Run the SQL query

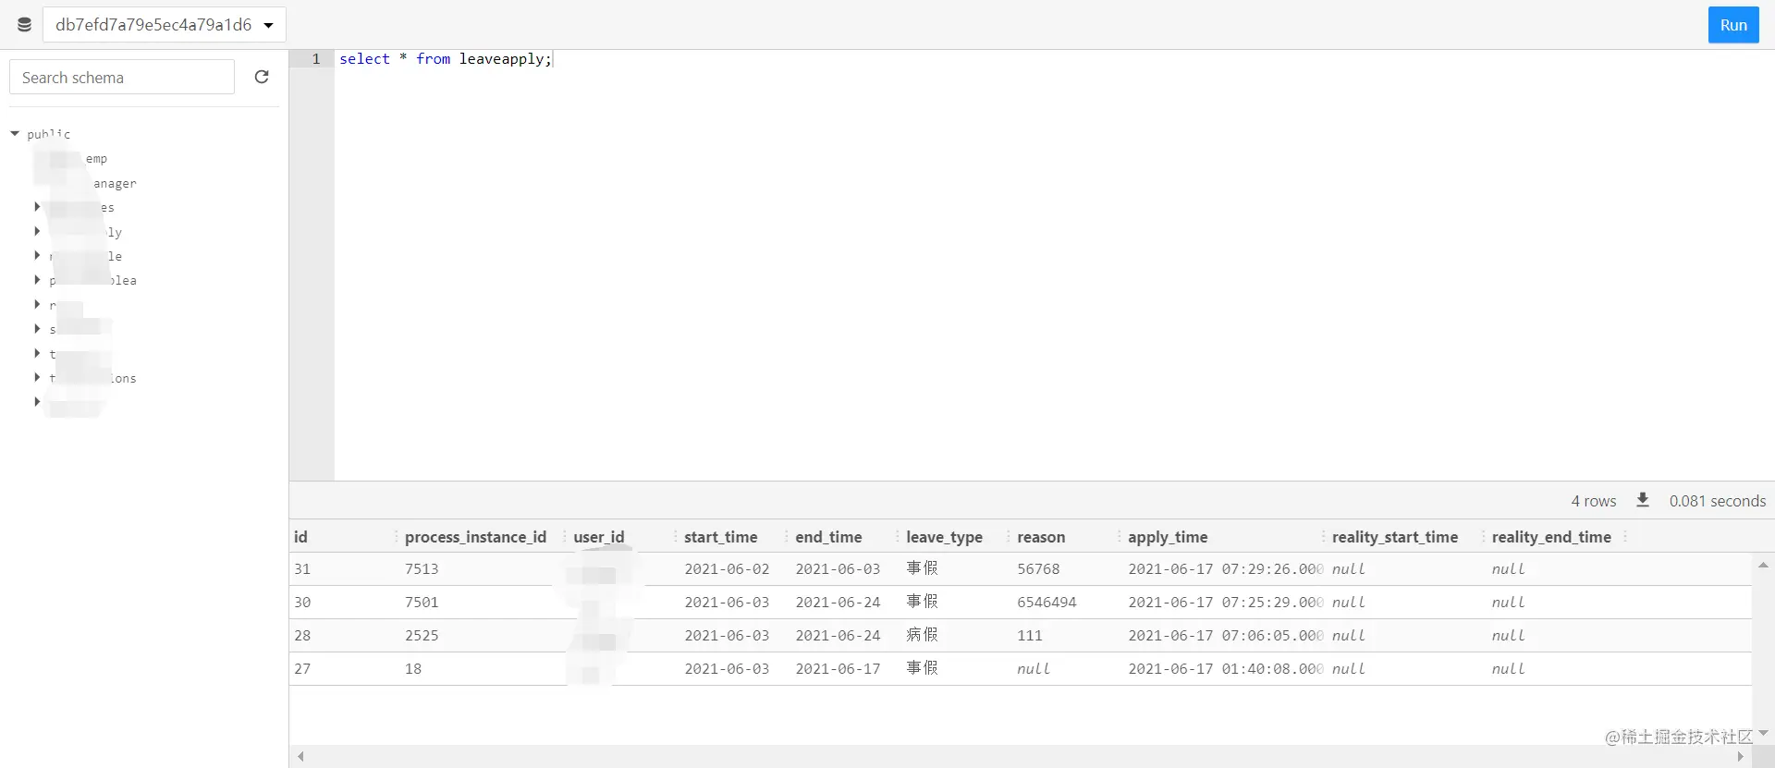tap(1733, 25)
